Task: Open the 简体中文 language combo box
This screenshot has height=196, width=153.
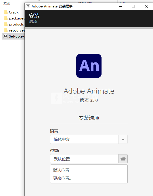Action: (89, 139)
